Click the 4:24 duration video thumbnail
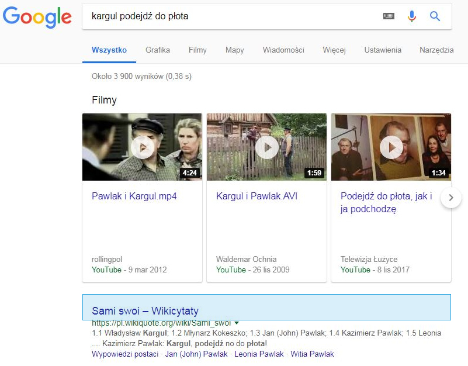This screenshot has width=468, height=366. coord(143,147)
